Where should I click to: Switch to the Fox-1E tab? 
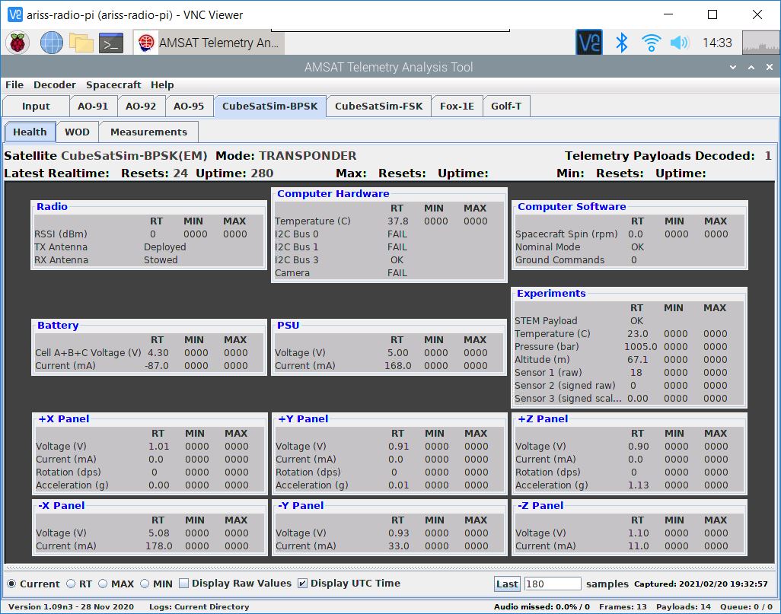[457, 106]
